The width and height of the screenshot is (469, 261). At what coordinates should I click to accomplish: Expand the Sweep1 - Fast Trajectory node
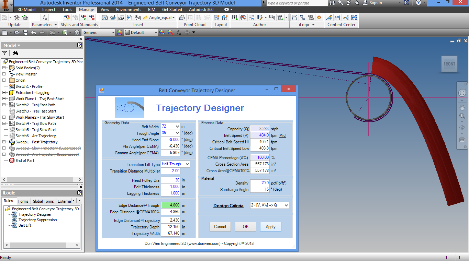tap(4, 142)
